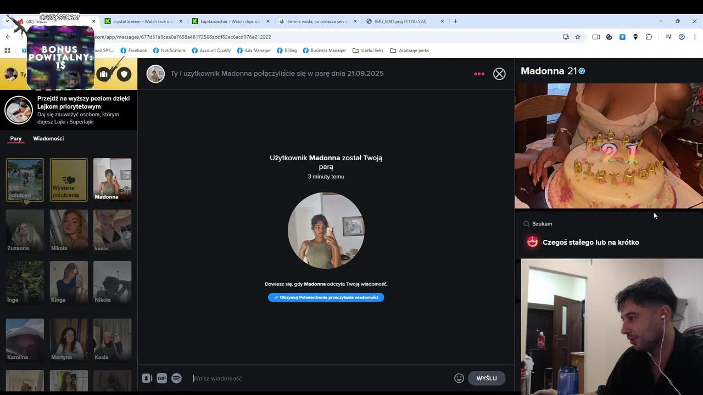Open the browser three-dot menu
703x395 pixels.
click(695, 37)
